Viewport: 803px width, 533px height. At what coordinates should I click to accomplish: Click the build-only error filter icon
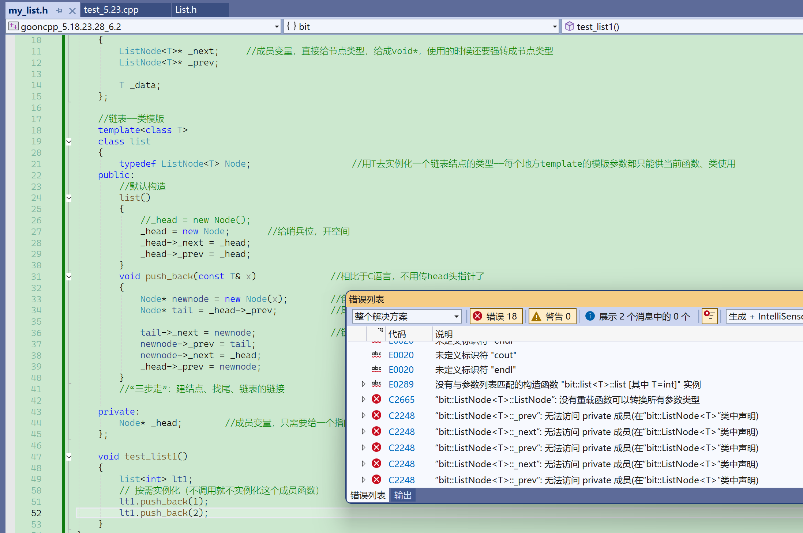pyautogui.click(x=709, y=316)
